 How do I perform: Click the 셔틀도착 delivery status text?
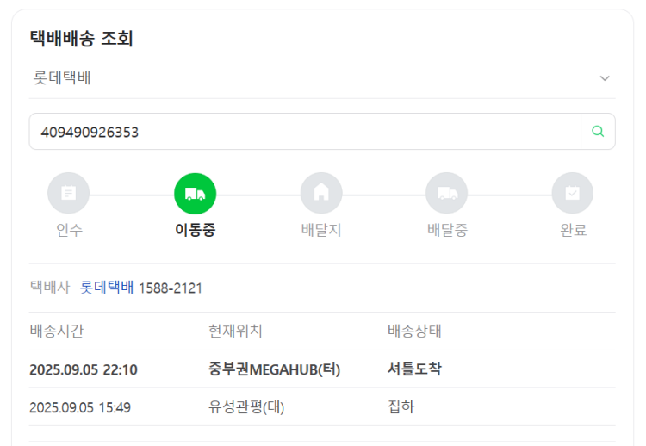(x=414, y=369)
